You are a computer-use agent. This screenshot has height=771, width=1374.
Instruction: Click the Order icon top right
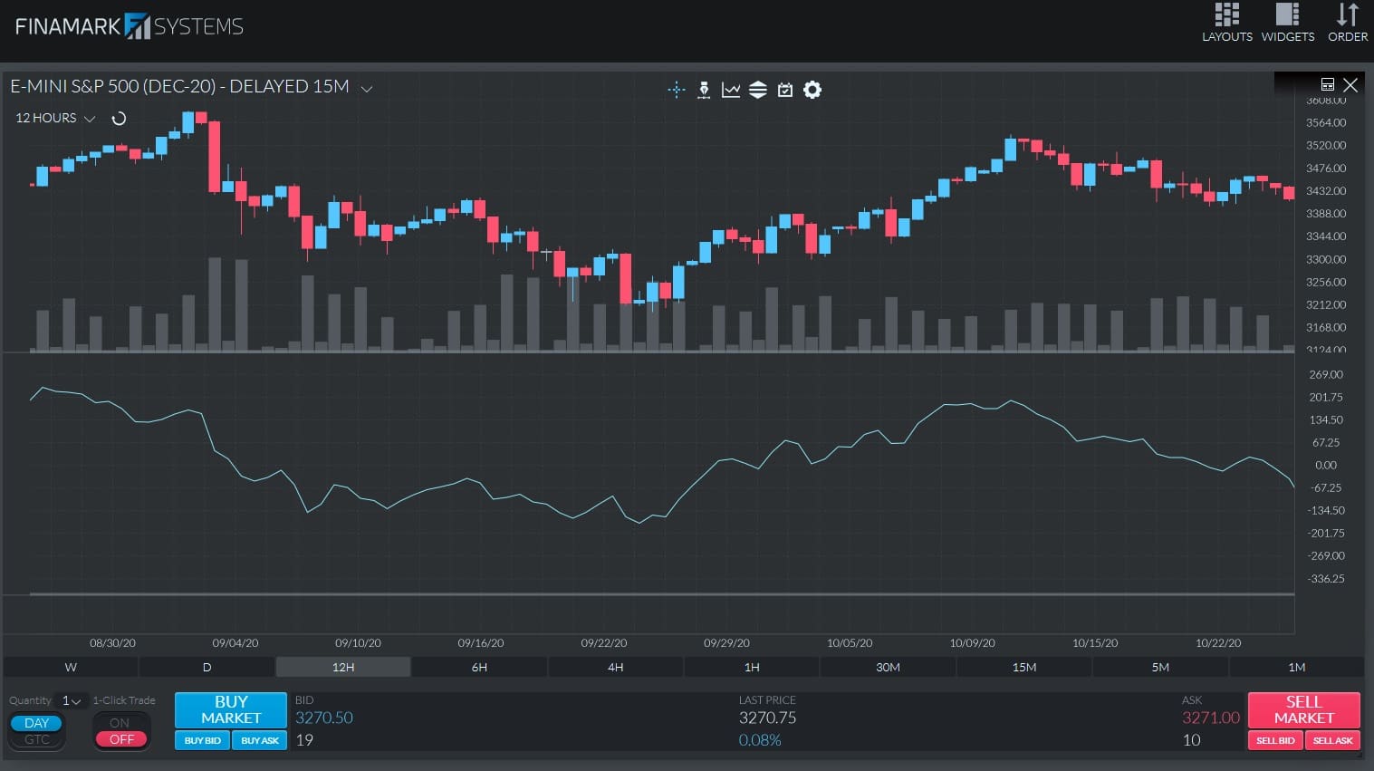click(1347, 23)
